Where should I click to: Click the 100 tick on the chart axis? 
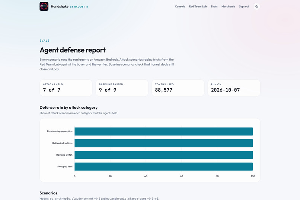[x=253, y=176]
